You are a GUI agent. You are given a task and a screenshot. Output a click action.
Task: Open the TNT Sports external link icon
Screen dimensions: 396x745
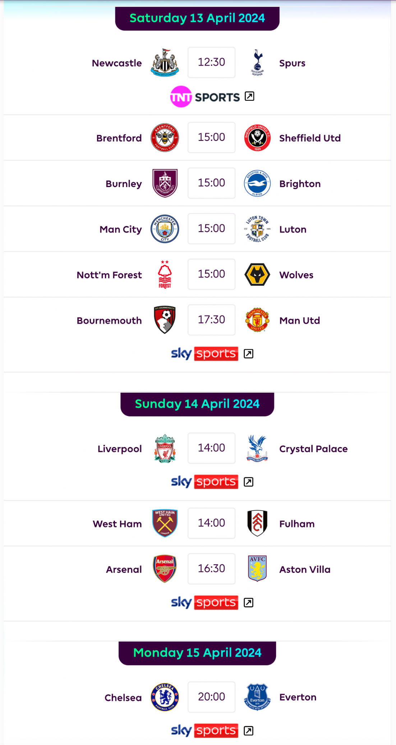click(249, 96)
